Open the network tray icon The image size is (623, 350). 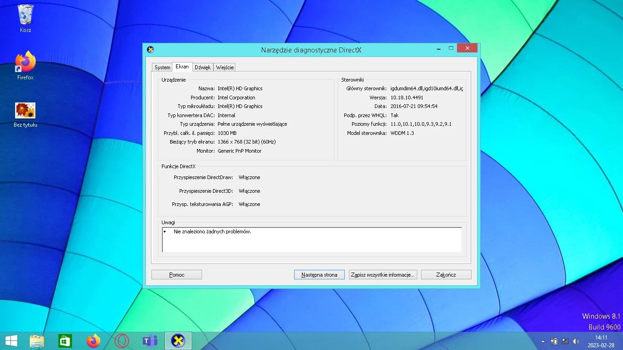(565, 341)
